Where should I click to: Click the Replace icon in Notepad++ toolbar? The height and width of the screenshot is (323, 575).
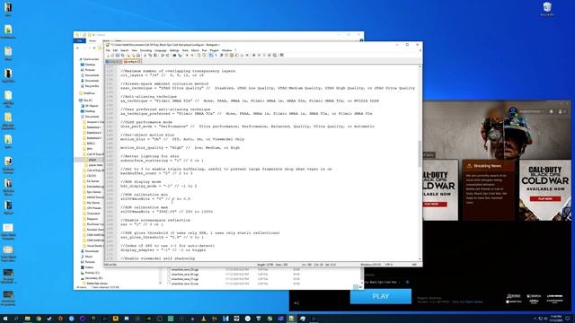[x=180, y=56]
